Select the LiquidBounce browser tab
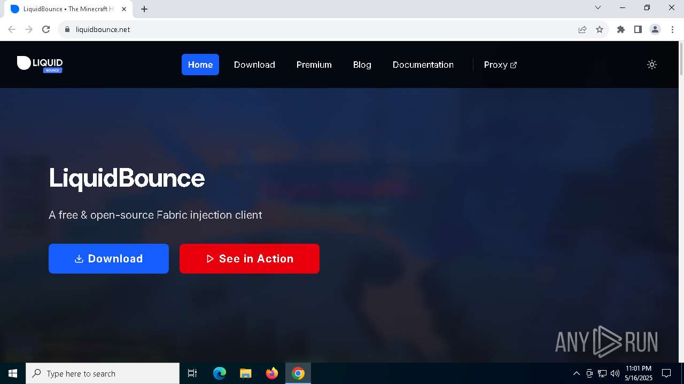 (68, 9)
